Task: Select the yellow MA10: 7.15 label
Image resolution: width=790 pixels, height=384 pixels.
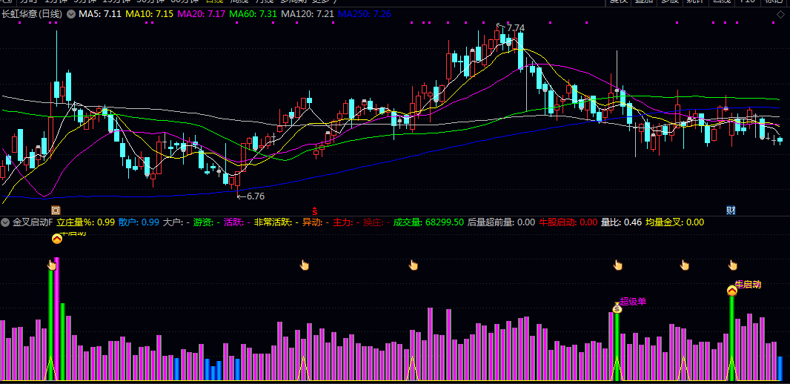Action: click(150, 14)
